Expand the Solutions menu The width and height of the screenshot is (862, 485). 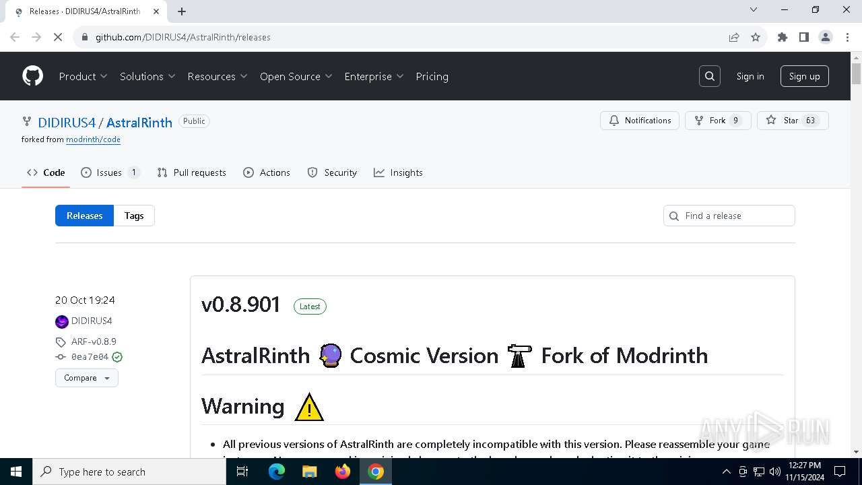[x=147, y=76]
